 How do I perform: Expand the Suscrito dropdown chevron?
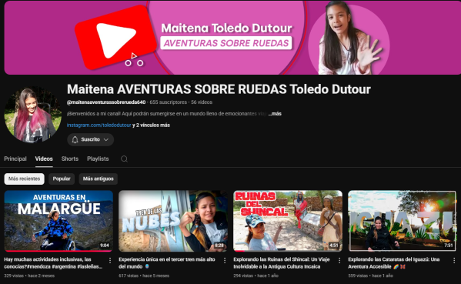point(106,139)
